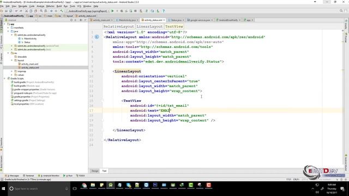Image resolution: width=349 pixels, height=196 pixels.
Task: Click the android:text attribute line in the editor
Action: pos(151,111)
